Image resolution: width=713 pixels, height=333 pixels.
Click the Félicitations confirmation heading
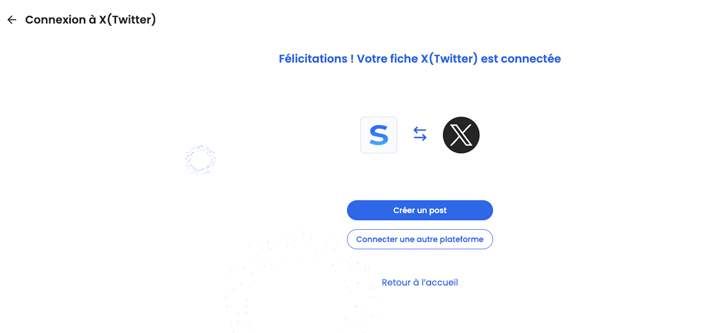coord(419,59)
